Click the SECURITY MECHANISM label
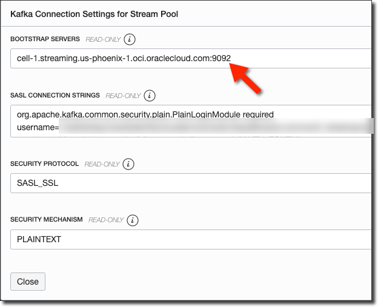The image size is (378, 307). click(47, 220)
